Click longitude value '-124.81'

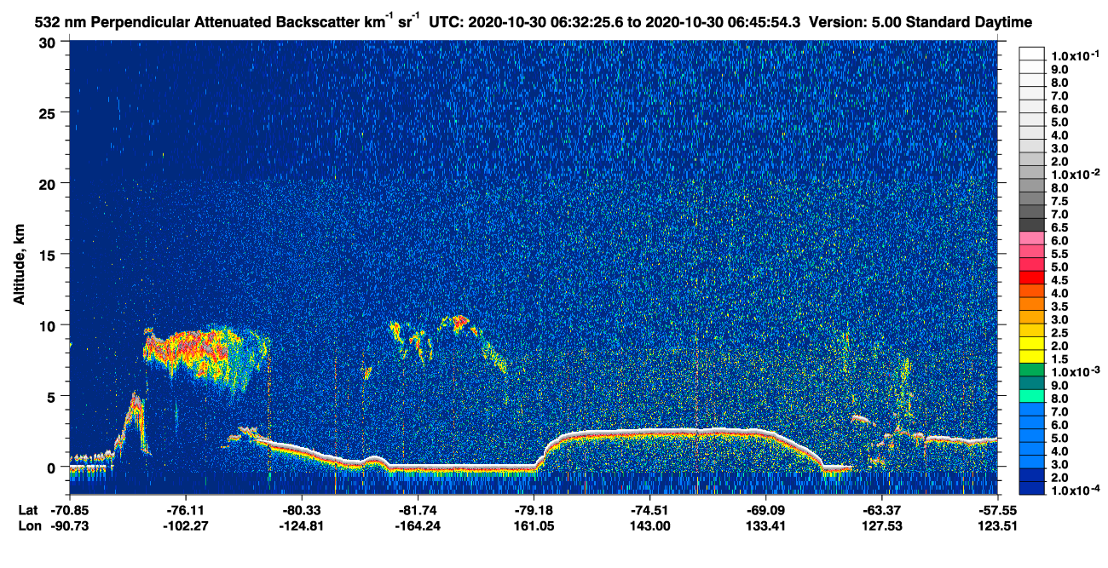tap(301, 526)
